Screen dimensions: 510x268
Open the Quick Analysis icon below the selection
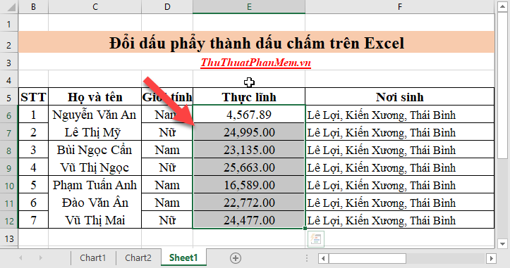point(315,239)
